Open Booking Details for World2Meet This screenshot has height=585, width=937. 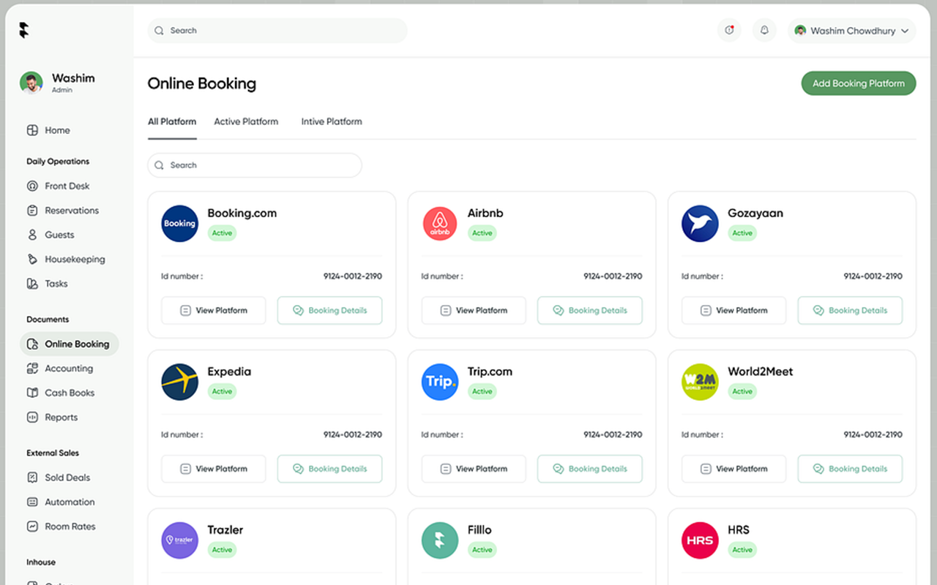click(x=850, y=469)
